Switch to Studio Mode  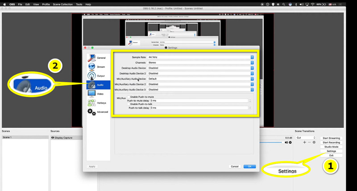tap(331, 147)
